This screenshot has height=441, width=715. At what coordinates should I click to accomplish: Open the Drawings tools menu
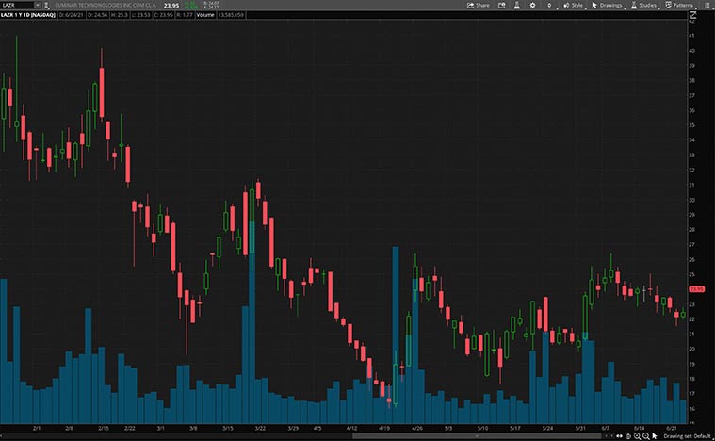(x=607, y=5)
